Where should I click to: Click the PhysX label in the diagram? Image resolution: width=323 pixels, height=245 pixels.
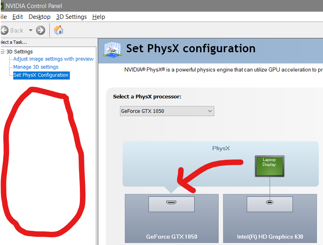(221, 148)
